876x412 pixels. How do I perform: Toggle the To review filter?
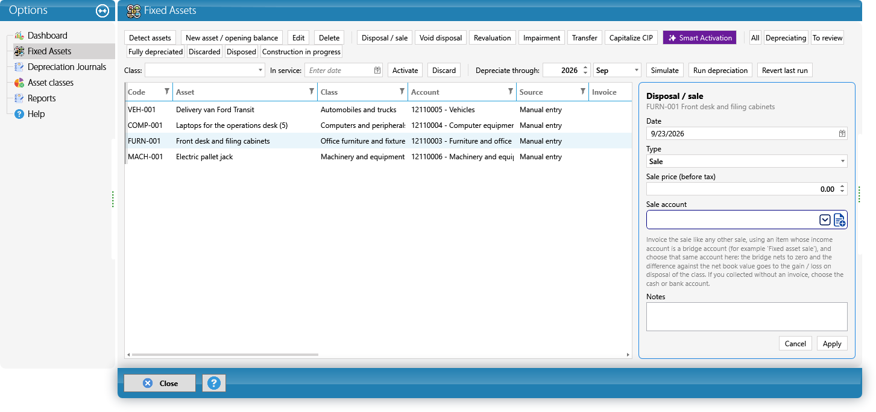coord(827,37)
